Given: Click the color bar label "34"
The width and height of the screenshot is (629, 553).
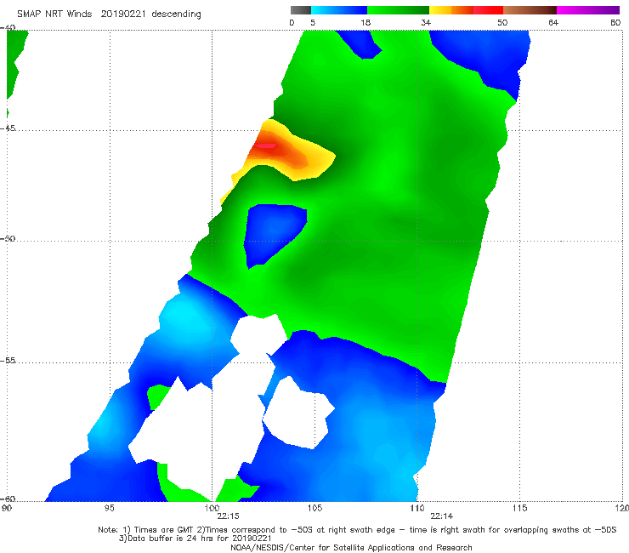Looking at the screenshot, I should click(426, 23).
